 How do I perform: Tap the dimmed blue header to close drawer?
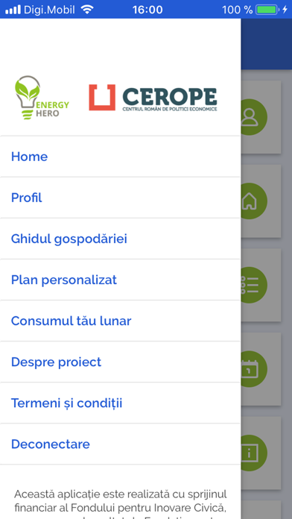[x=266, y=44]
